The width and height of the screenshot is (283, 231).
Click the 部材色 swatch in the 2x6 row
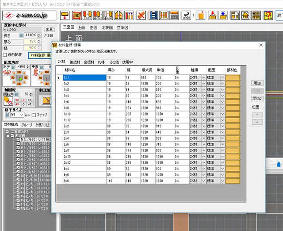[233, 144]
